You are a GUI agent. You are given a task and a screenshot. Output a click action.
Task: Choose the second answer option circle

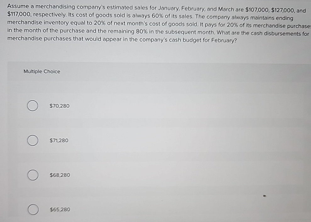32,141
